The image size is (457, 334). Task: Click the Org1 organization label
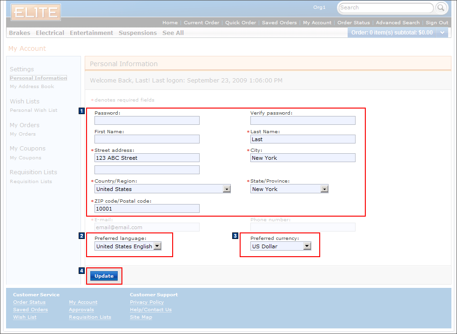(319, 7)
